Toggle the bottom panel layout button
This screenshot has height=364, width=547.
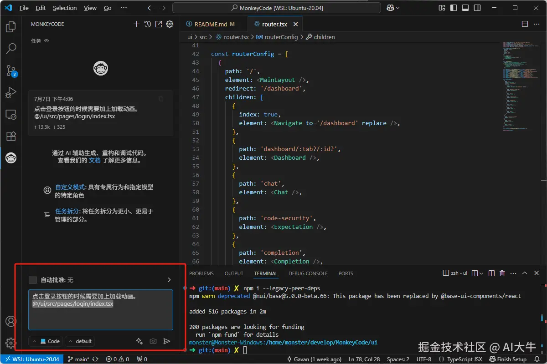pyautogui.click(x=465, y=8)
